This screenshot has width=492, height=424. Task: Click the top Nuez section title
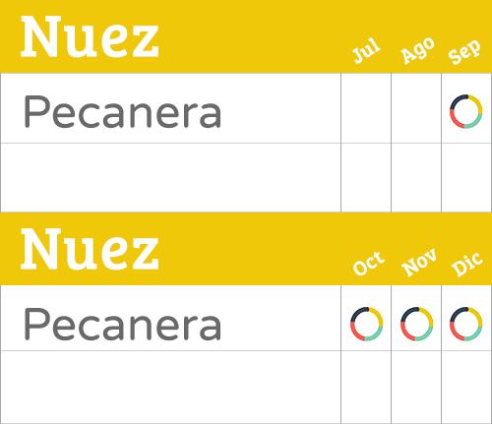click(90, 37)
